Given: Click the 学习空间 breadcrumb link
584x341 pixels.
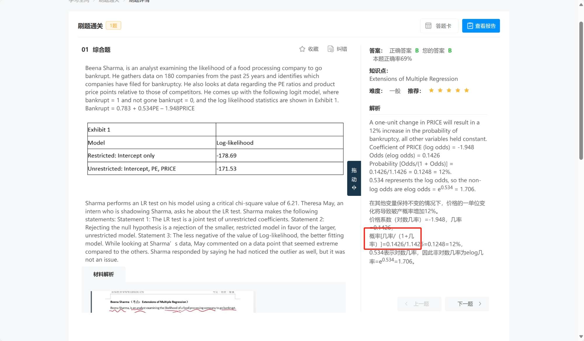Looking at the screenshot, I should [x=79, y=1].
